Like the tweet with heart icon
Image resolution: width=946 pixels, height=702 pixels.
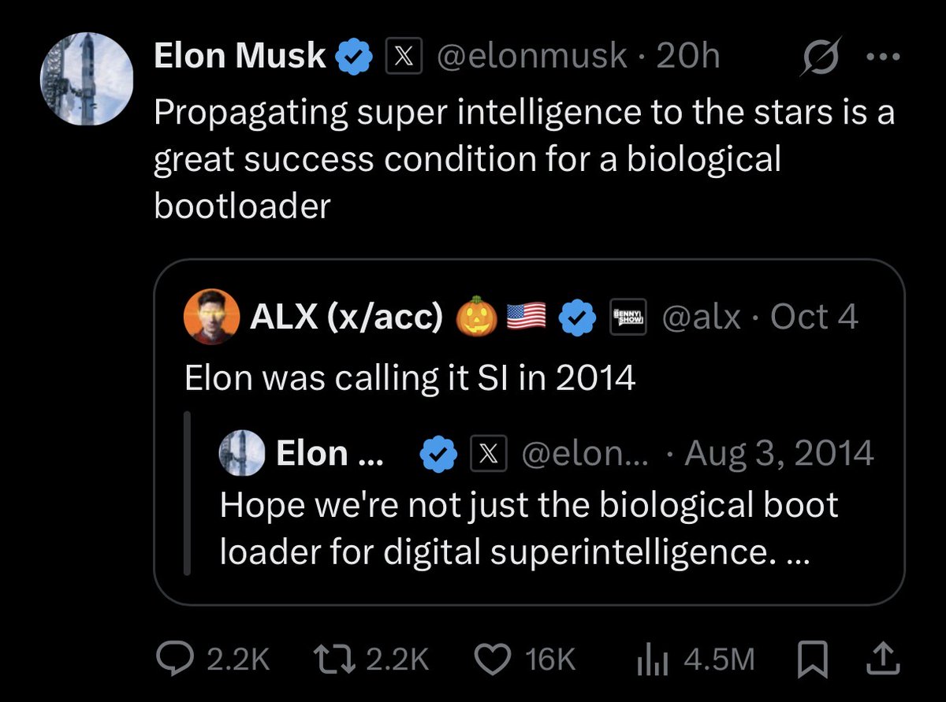pos(495,659)
